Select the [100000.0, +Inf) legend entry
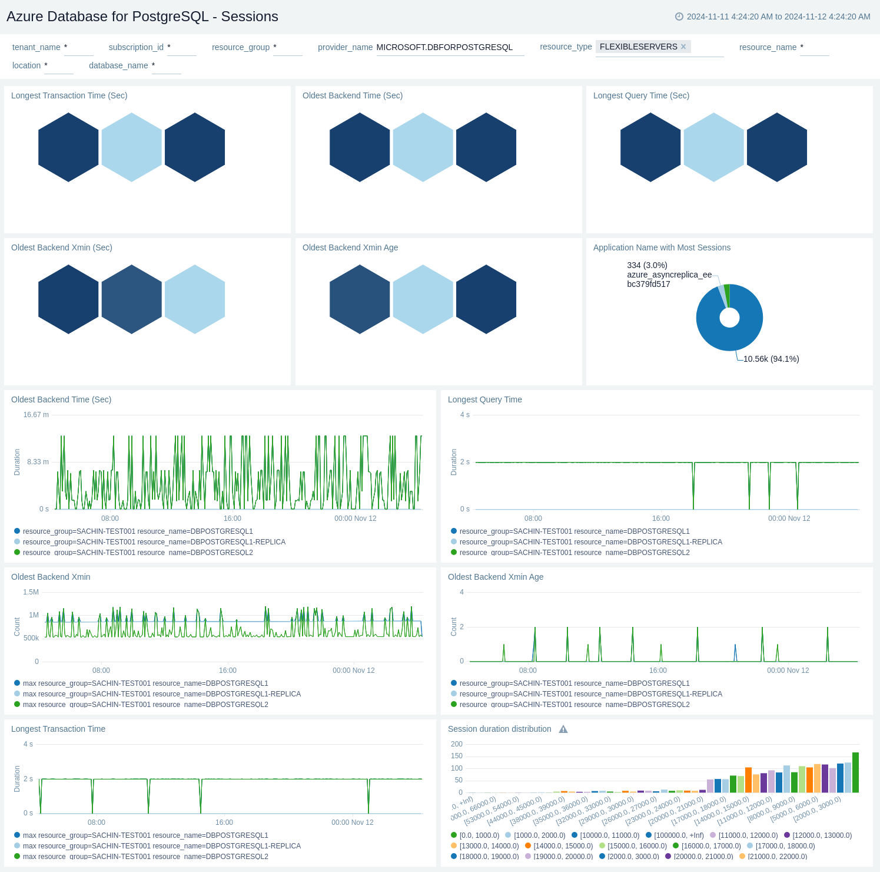This screenshot has height=872, width=880. pyautogui.click(x=675, y=835)
